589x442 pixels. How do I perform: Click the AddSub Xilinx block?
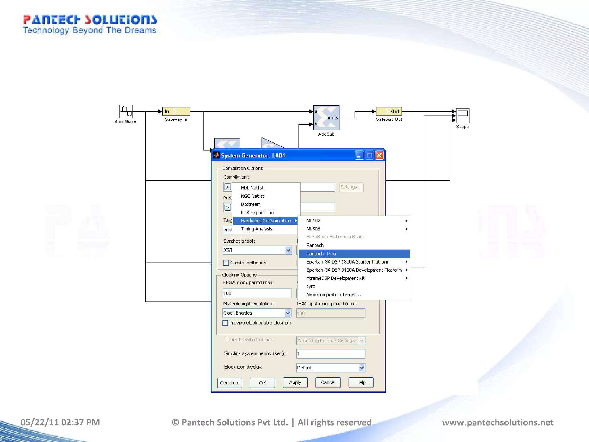(326, 118)
